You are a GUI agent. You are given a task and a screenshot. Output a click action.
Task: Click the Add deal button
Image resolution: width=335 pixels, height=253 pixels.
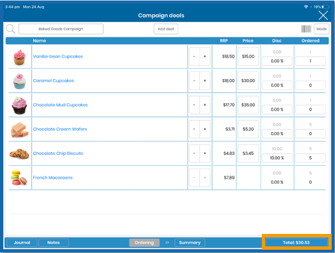tap(166, 29)
